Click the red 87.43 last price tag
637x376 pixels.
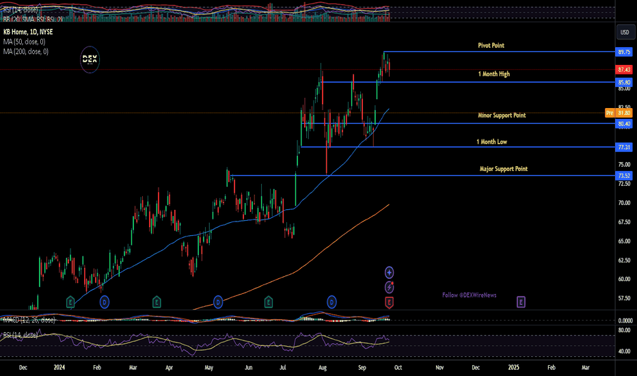coord(624,70)
